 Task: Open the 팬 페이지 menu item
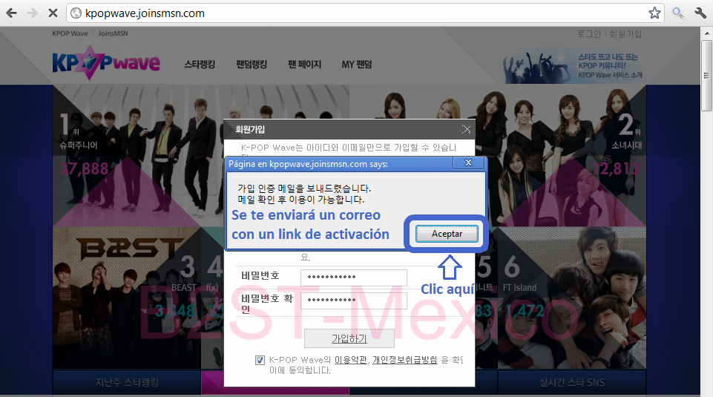click(x=305, y=65)
